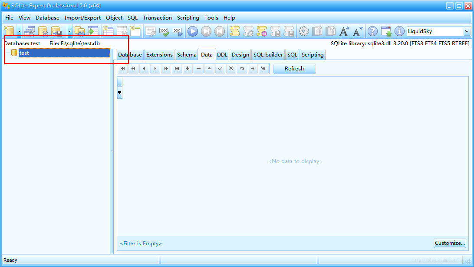This screenshot has height=267, width=474.
Task: Click the grey step backward button
Action: click(220, 31)
